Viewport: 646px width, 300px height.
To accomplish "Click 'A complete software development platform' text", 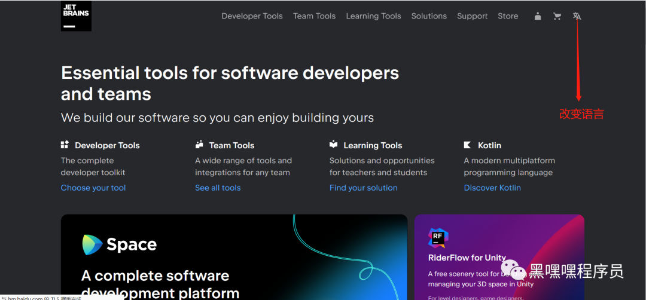I will tap(160, 284).
